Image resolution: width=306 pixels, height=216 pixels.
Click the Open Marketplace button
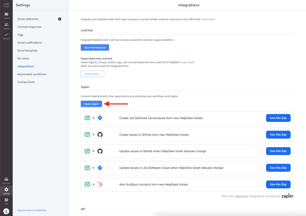click(95, 47)
